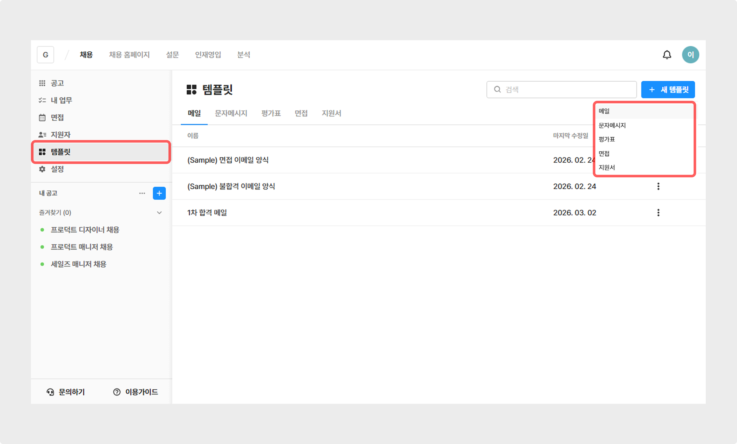This screenshot has width=737, height=444.
Task: Open the 새 템플릿 dropdown button
Action: click(668, 90)
